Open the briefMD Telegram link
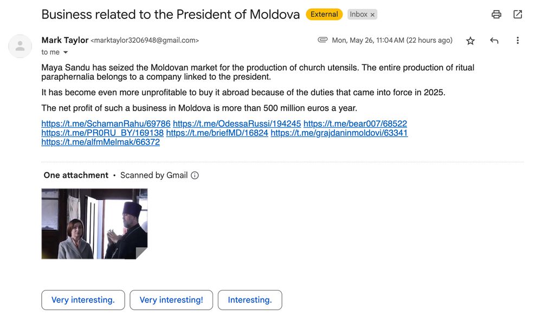The width and height of the screenshot is (542, 317). pyautogui.click(x=217, y=133)
